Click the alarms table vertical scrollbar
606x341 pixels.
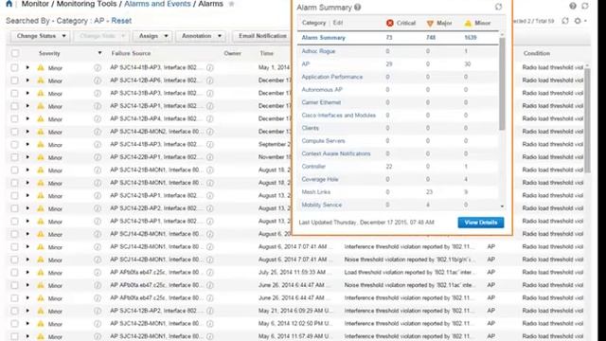click(x=587, y=120)
